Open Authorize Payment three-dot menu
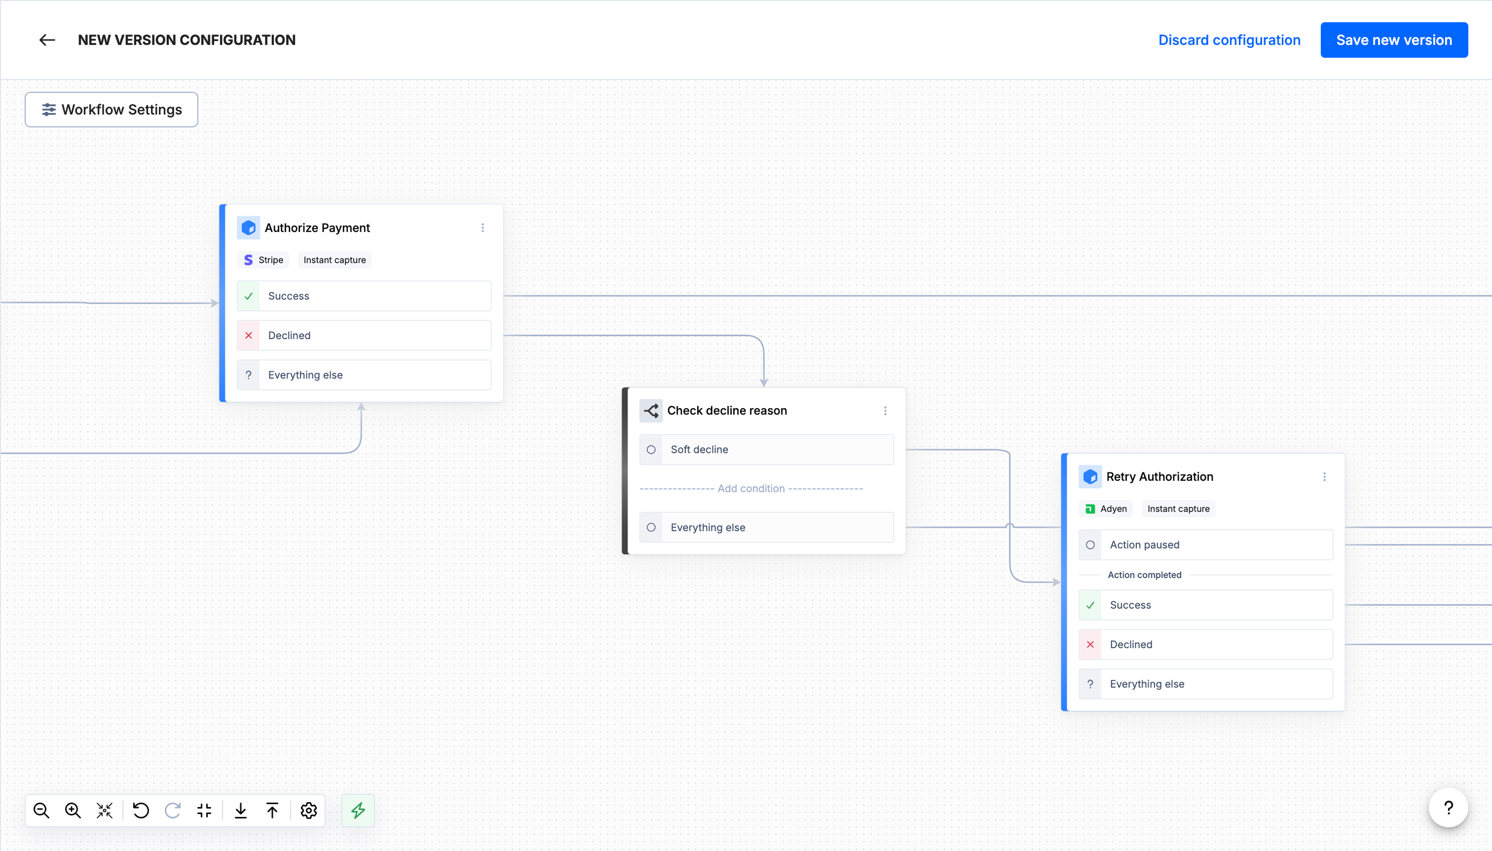 point(483,228)
